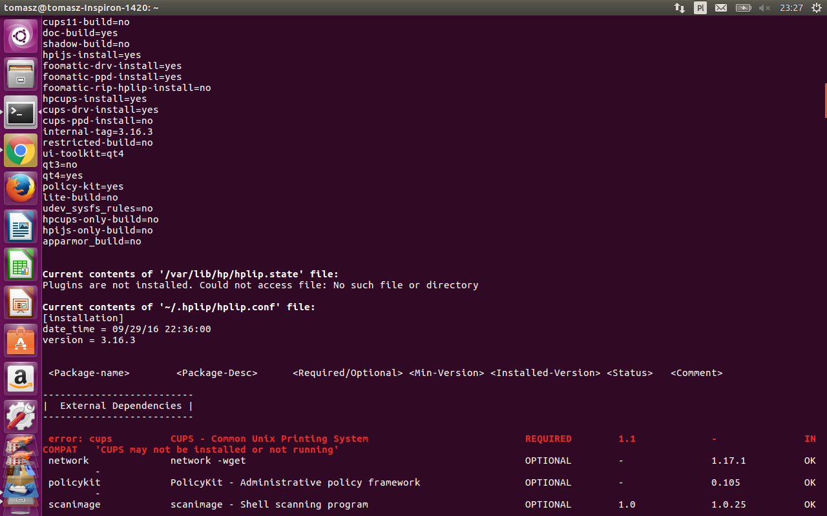Open System Settings from the launcher
The width and height of the screenshot is (827, 516).
point(21,417)
